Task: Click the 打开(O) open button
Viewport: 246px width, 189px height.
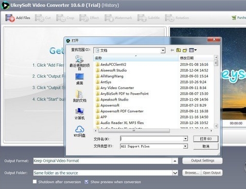Action: [206, 139]
